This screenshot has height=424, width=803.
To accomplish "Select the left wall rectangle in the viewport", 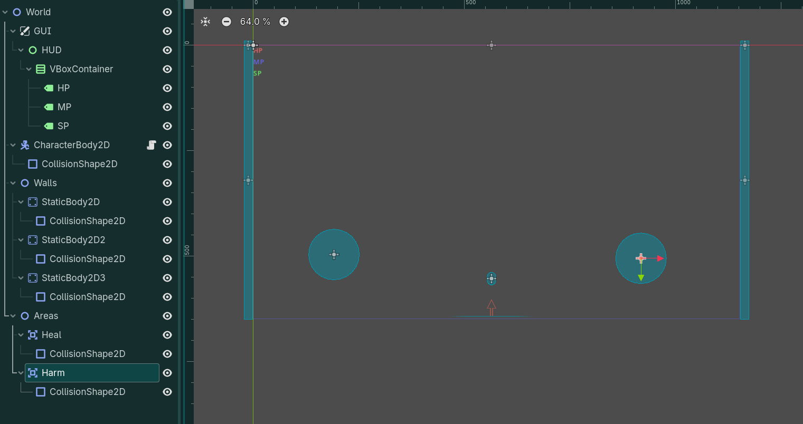I will point(248,180).
